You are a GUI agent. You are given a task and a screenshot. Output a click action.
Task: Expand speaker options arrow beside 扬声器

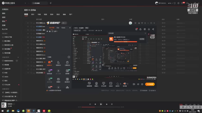[x=128, y=84]
